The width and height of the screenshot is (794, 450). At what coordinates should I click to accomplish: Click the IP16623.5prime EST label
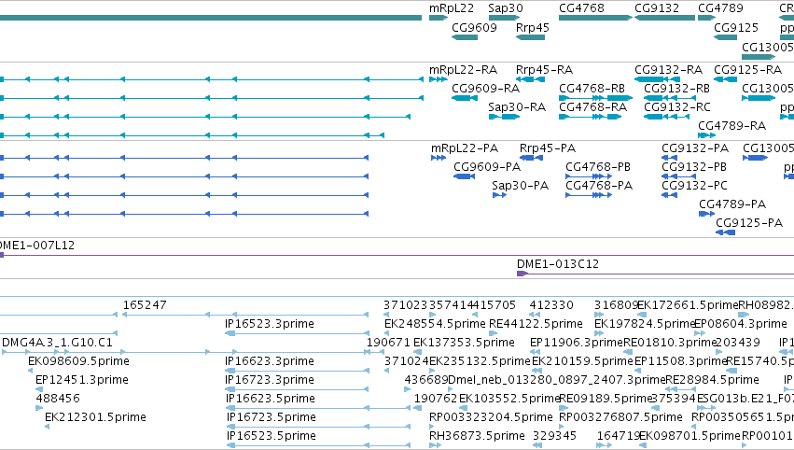[271, 399]
